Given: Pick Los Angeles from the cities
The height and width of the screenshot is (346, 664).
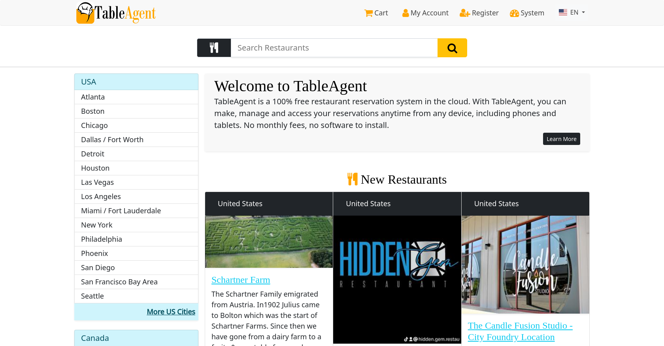Looking at the screenshot, I should [136, 197].
